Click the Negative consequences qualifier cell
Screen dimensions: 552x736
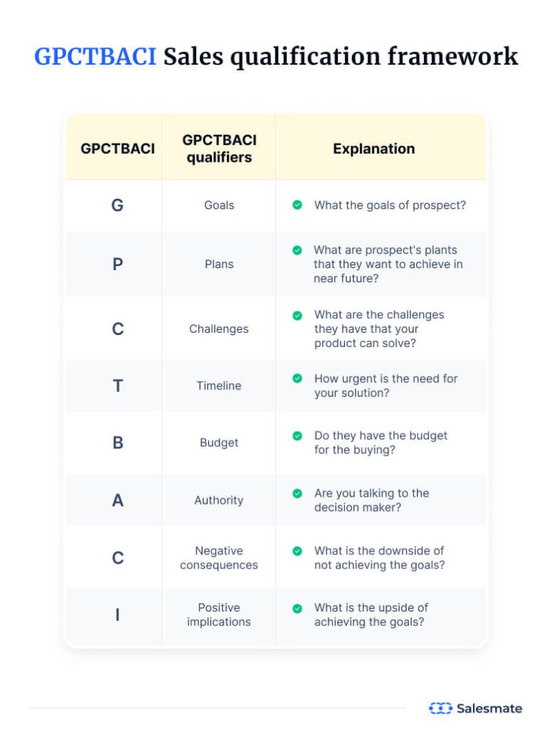[x=219, y=558]
